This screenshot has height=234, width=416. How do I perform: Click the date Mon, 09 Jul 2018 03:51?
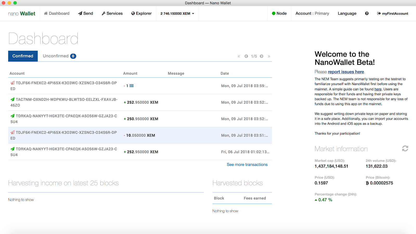(244, 135)
